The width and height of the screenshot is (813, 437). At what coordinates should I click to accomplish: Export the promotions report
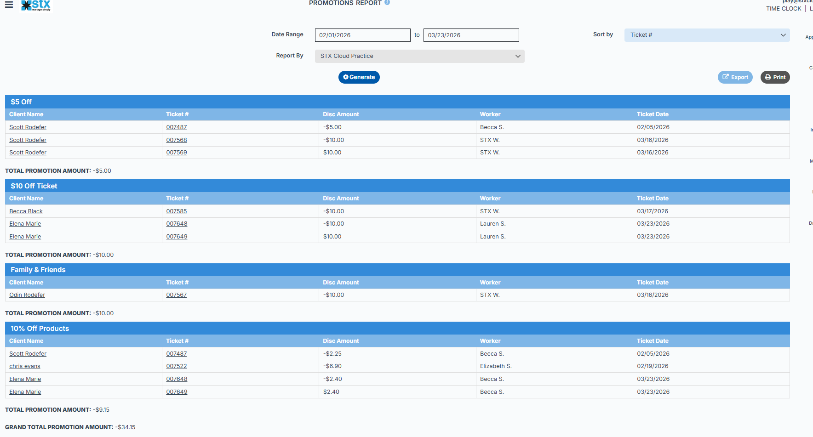735,77
